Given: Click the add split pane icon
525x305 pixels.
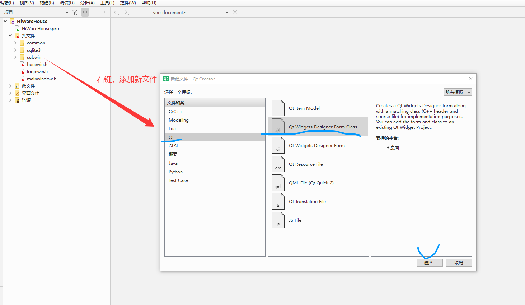Looking at the screenshot, I should [x=95, y=12].
